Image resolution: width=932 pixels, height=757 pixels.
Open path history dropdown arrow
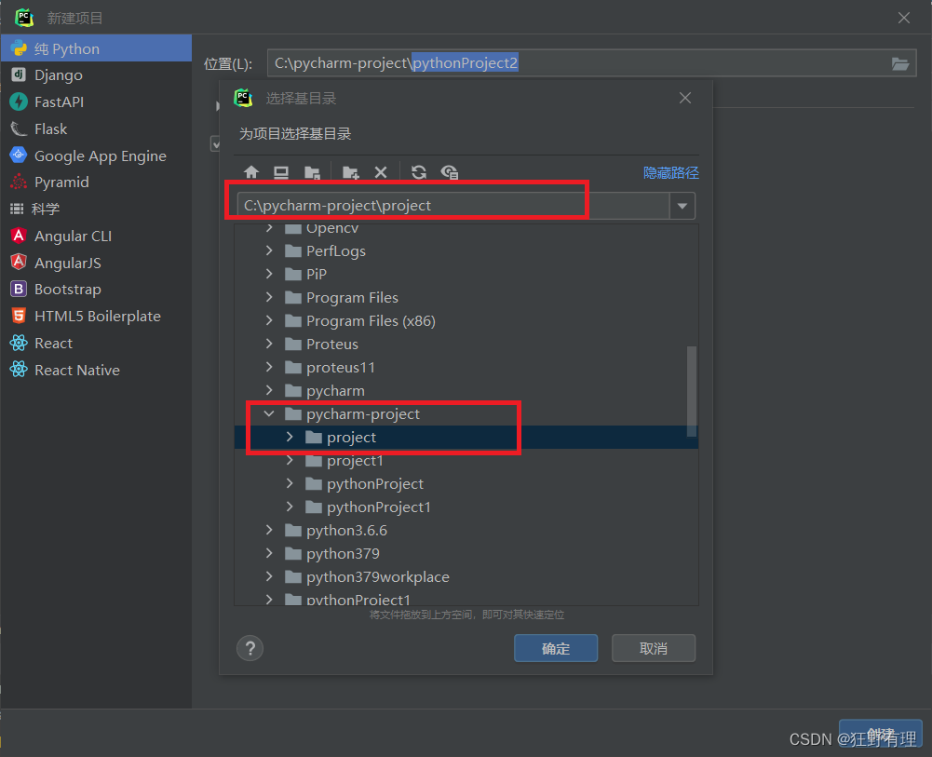(682, 206)
